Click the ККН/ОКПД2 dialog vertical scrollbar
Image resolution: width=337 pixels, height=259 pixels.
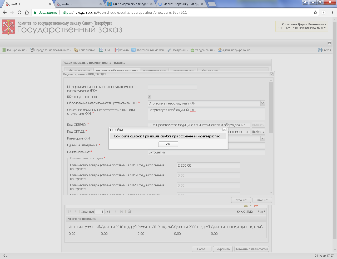coord(271,108)
